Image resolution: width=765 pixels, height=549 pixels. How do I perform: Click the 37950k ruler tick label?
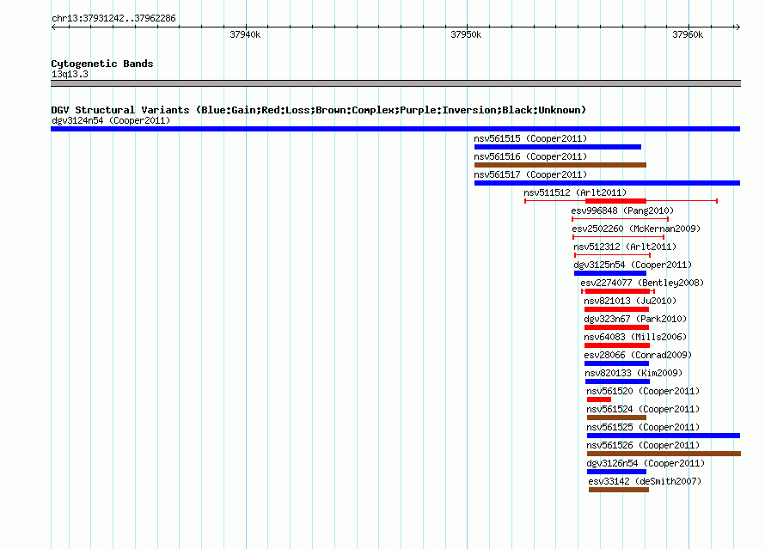click(466, 34)
